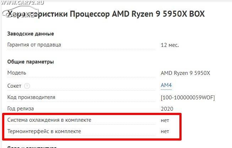This screenshot has width=232, height=148.
Task: Click the Код производителя label
Action: coord(31,97)
